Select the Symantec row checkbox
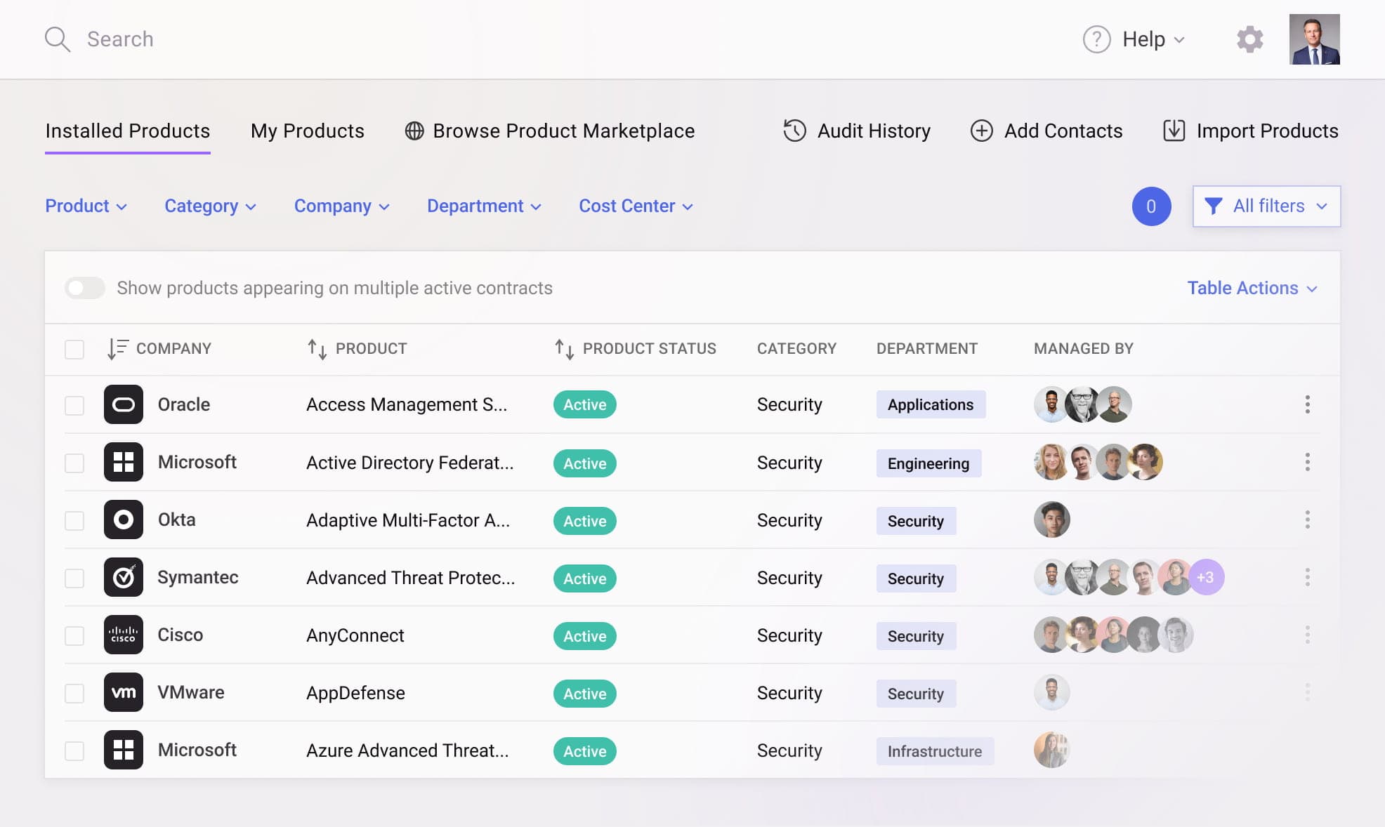 (x=74, y=578)
